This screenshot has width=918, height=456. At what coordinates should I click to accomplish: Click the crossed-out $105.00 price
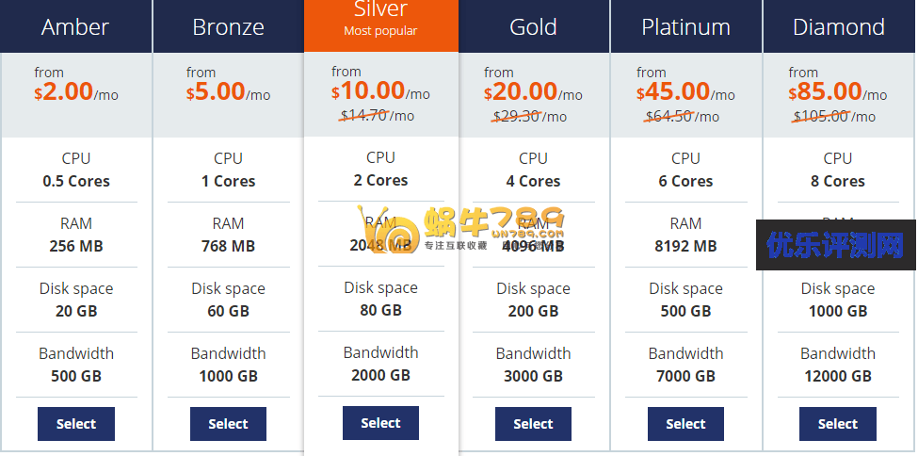(x=821, y=117)
